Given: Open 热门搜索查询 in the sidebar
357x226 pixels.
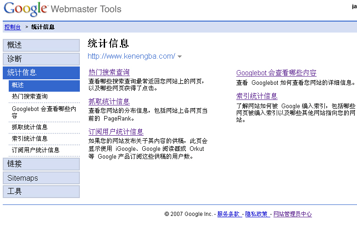Looking at the screenshot, I should [x=30, y=97].
